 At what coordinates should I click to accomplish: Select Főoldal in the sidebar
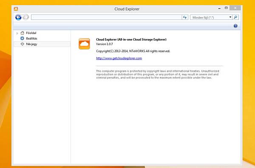31,33
